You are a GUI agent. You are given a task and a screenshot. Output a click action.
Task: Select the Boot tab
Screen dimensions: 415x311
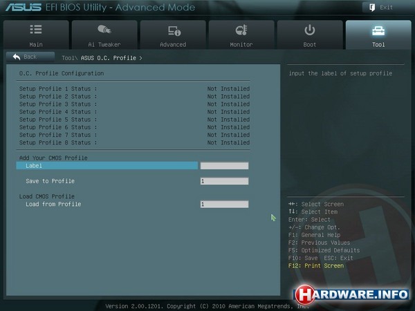click(x=310, y=35)
